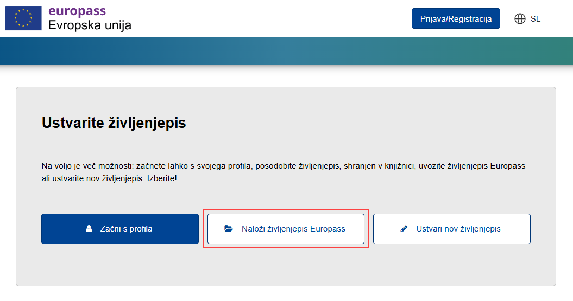Image resolution: width=573 pixels, height=301 pixels.
Task: Click the white page margin left of panel
Action: pyautogui.click(x=8, y=184)
